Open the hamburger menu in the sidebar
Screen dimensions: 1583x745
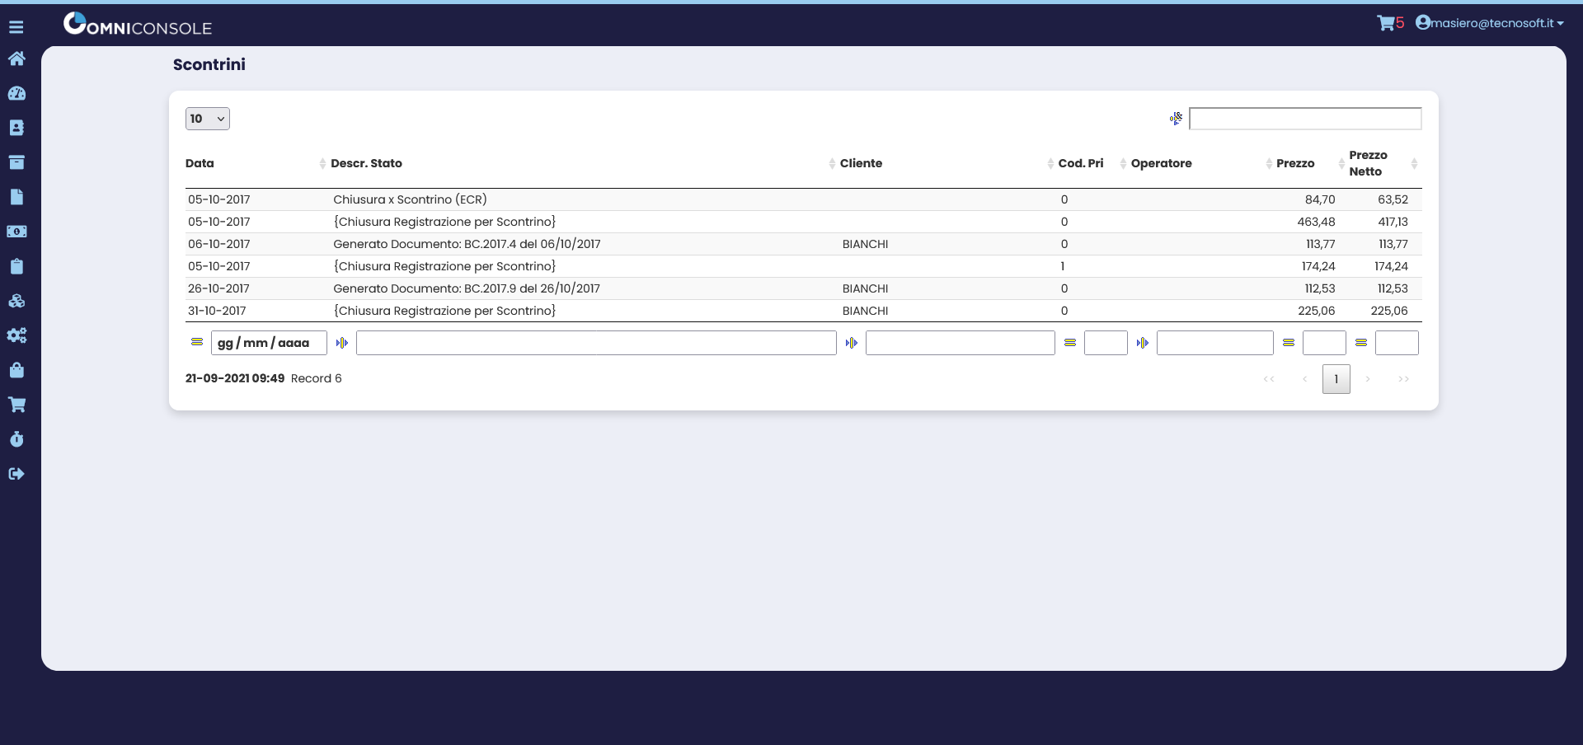click(x=16, y=27)
